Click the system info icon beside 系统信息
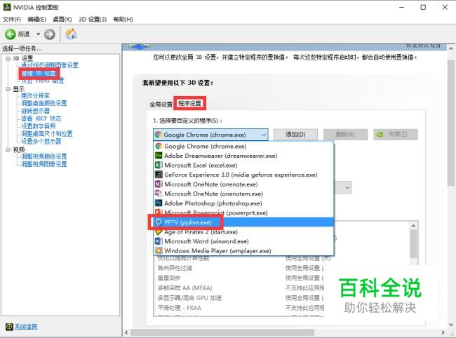456x338 pixels. 9,327
